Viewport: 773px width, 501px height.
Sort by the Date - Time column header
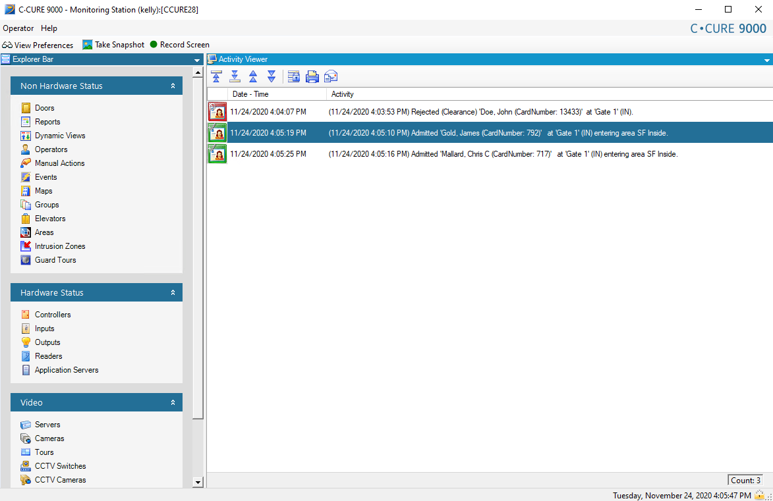(277, 94)
